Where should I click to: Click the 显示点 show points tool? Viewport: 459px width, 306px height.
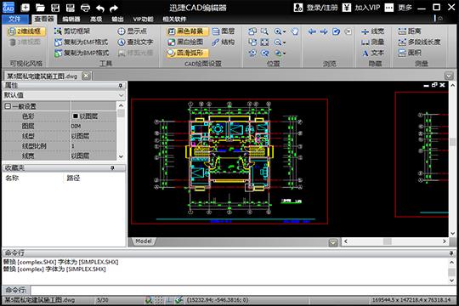tap(132, 31)
